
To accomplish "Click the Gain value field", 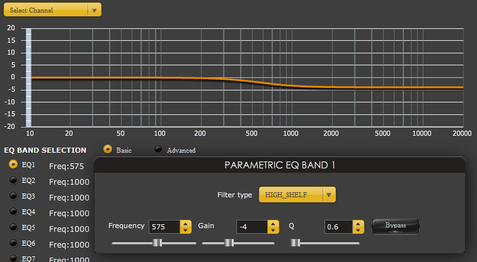I will pyautogui.click(x=252, y=227).
